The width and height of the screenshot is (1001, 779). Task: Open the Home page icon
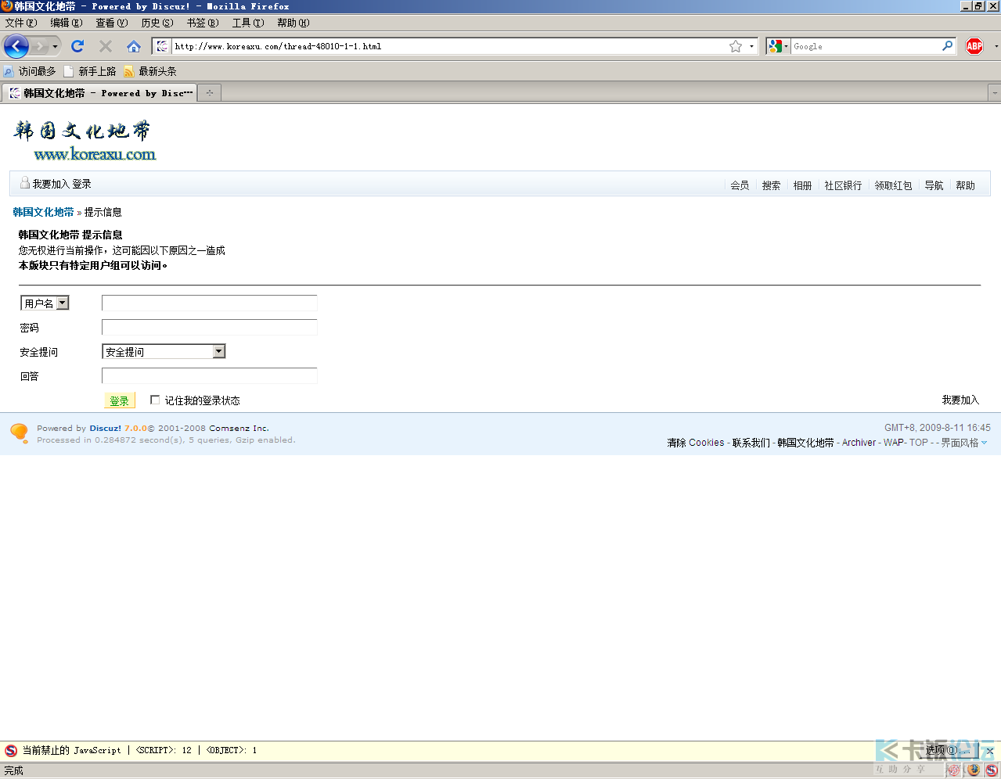pyautogui.click(x=134, y=46)
